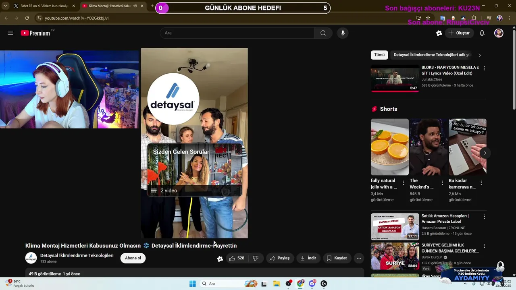Viewport: 516px width, 290px height.
Task: Open more actions ellipsis next to Kaydet
Action: click(x=359, y=258)
